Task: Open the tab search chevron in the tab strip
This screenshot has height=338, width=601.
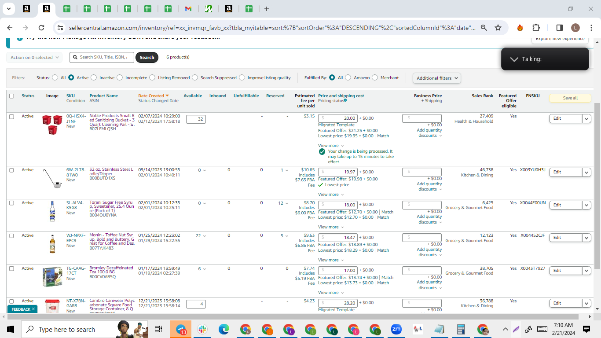Action: tap(8, 9)
